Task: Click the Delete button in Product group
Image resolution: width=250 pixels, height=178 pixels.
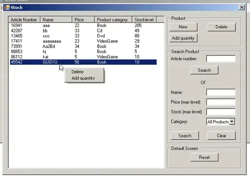Action: coord(221,27)
